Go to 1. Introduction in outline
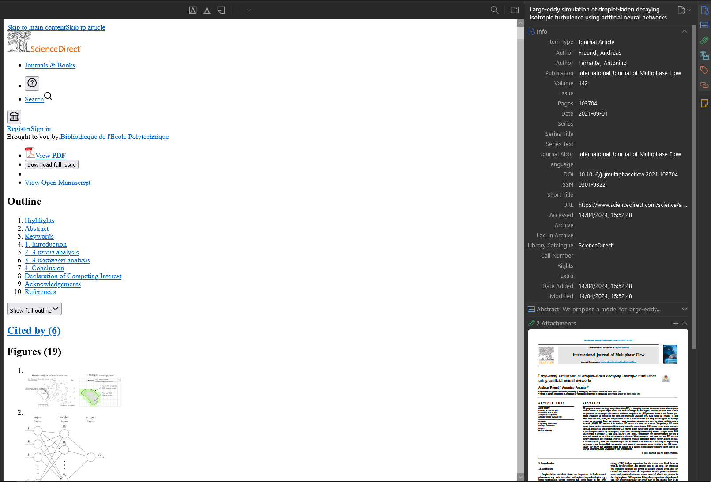 45,244
